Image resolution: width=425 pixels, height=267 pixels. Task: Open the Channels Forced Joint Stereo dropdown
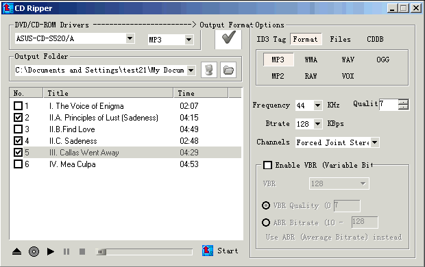374,142
